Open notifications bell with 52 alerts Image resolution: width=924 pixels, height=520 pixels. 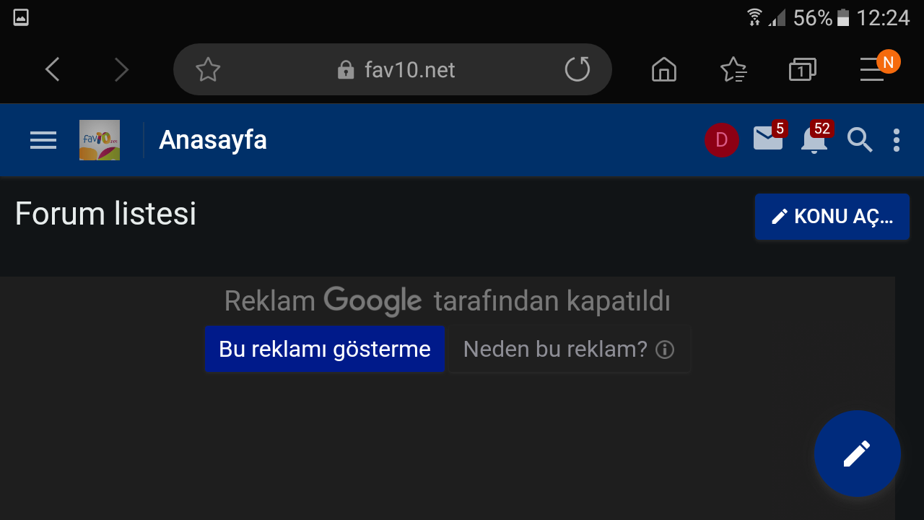814,139
